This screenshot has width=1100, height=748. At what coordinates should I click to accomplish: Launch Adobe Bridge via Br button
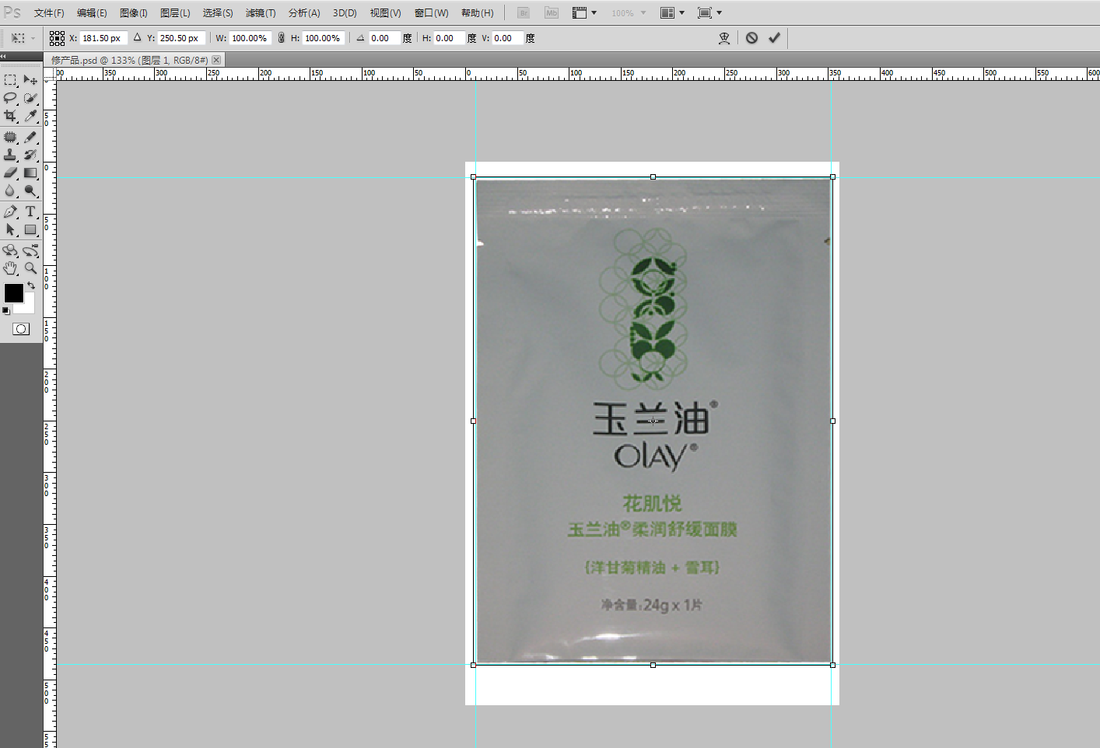[x=524, y=13]
